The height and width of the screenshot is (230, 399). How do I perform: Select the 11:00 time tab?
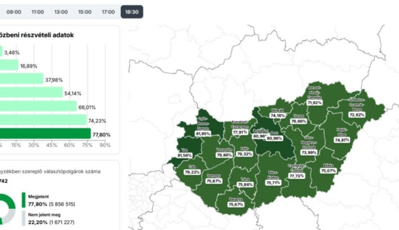(x=38, y=12)
